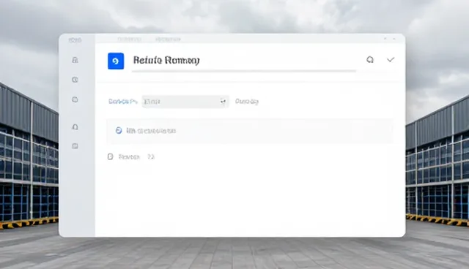Click the label beside the document icon
Screen dimensions: 469x269
click(129, 157)
